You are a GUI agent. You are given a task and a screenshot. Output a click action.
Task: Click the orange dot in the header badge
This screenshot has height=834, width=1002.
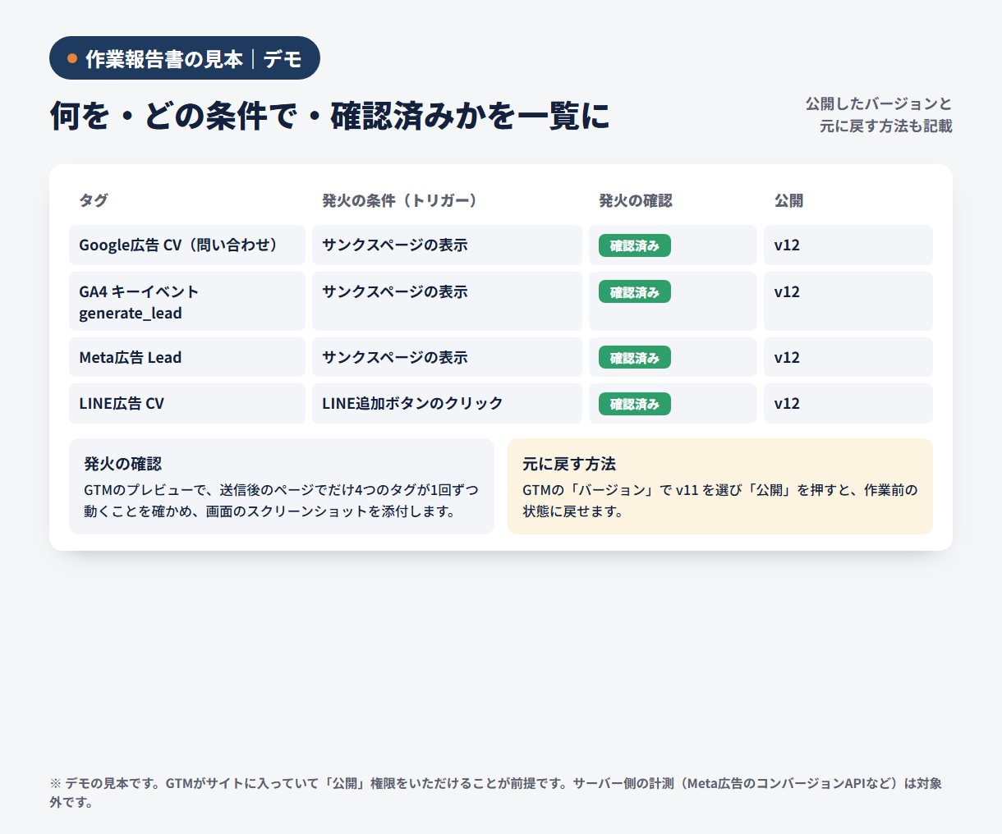(x=72, y=58)
